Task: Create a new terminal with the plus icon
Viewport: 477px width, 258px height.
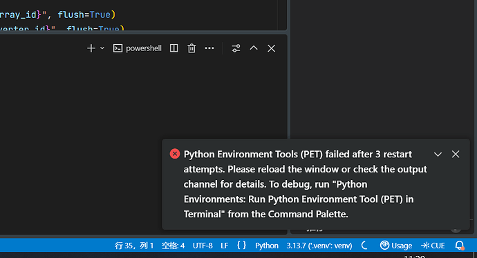Action: (x=91, y=48)
